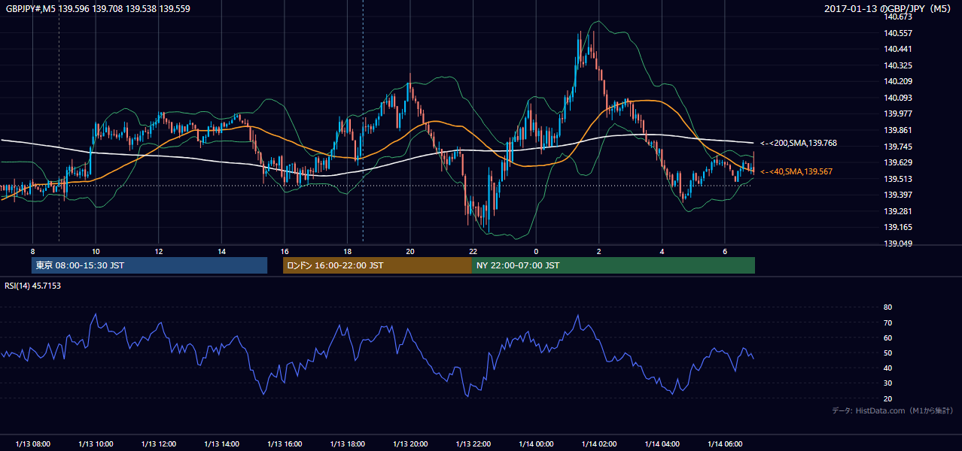
Task: Click price level 140.093
Action: 898,98
